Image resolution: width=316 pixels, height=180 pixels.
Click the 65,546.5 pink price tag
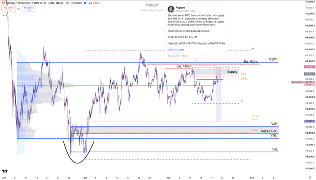point(310,67)
